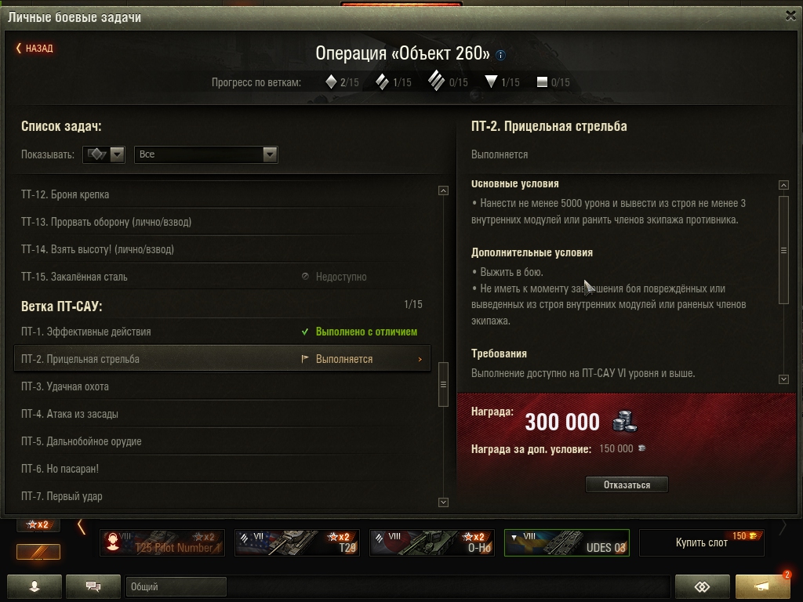Click the mission list scrollbar handle
This screenshot has width=803, height=602.
coord(444,384)
